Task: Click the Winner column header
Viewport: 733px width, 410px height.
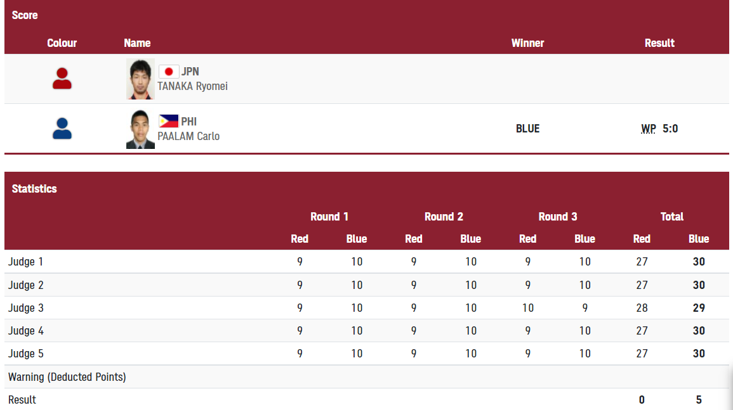Action: pyautogui.click(x=527, y=43)
